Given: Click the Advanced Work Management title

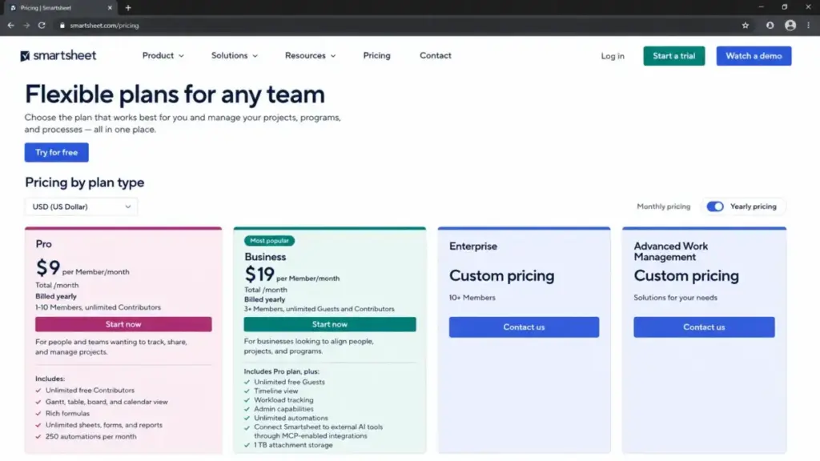Looking at the screenshot, I should 670,251.
